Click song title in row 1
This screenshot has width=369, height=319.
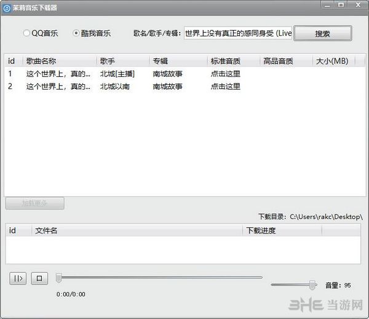pyautogui.click(x=58, y=74)
